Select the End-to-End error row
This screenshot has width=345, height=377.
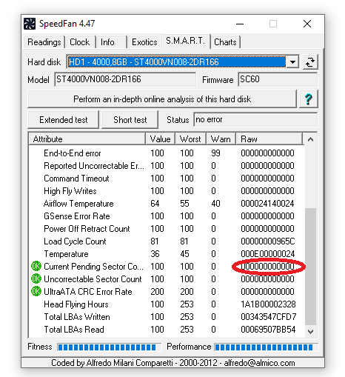pyautogui.click(x=167, y=153)
